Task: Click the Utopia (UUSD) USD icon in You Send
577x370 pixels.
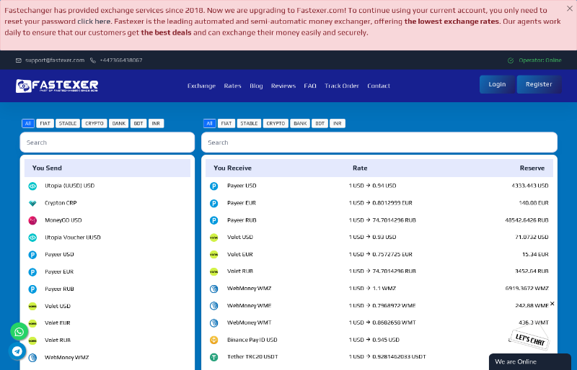Action: point(32,186)
